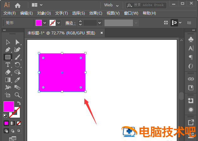Expand the fill color dropdown arrow
Screen dimensions: 198x141
[x=45, y=23]
